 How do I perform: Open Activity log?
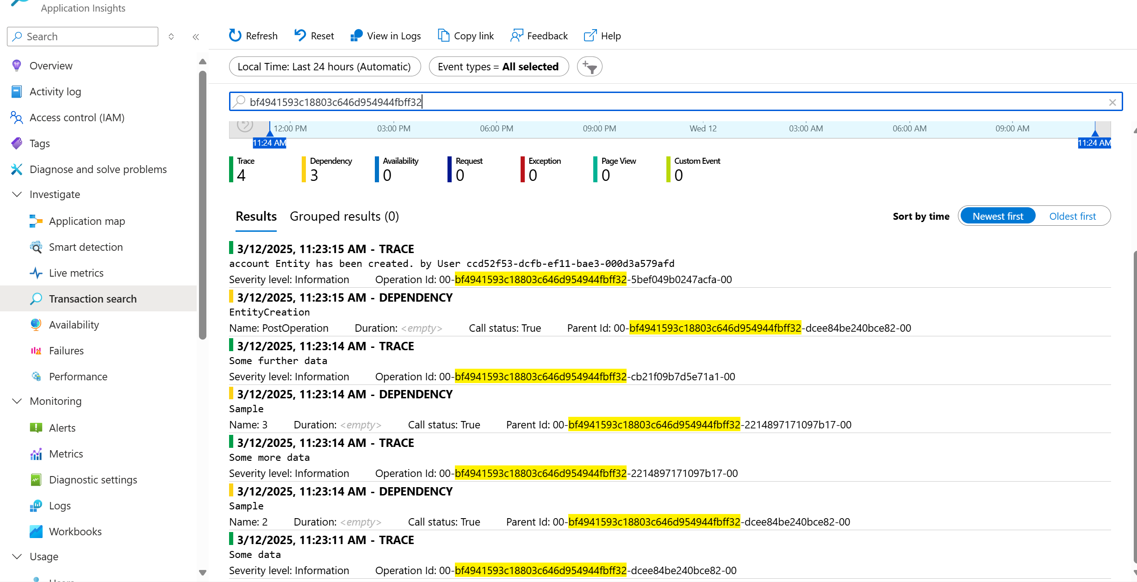55,92
